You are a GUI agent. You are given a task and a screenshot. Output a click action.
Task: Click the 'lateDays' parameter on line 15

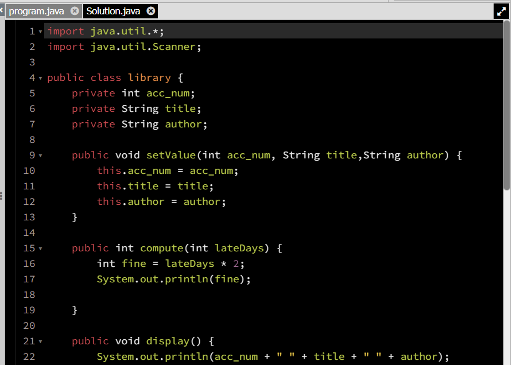(x=239, y=248)
